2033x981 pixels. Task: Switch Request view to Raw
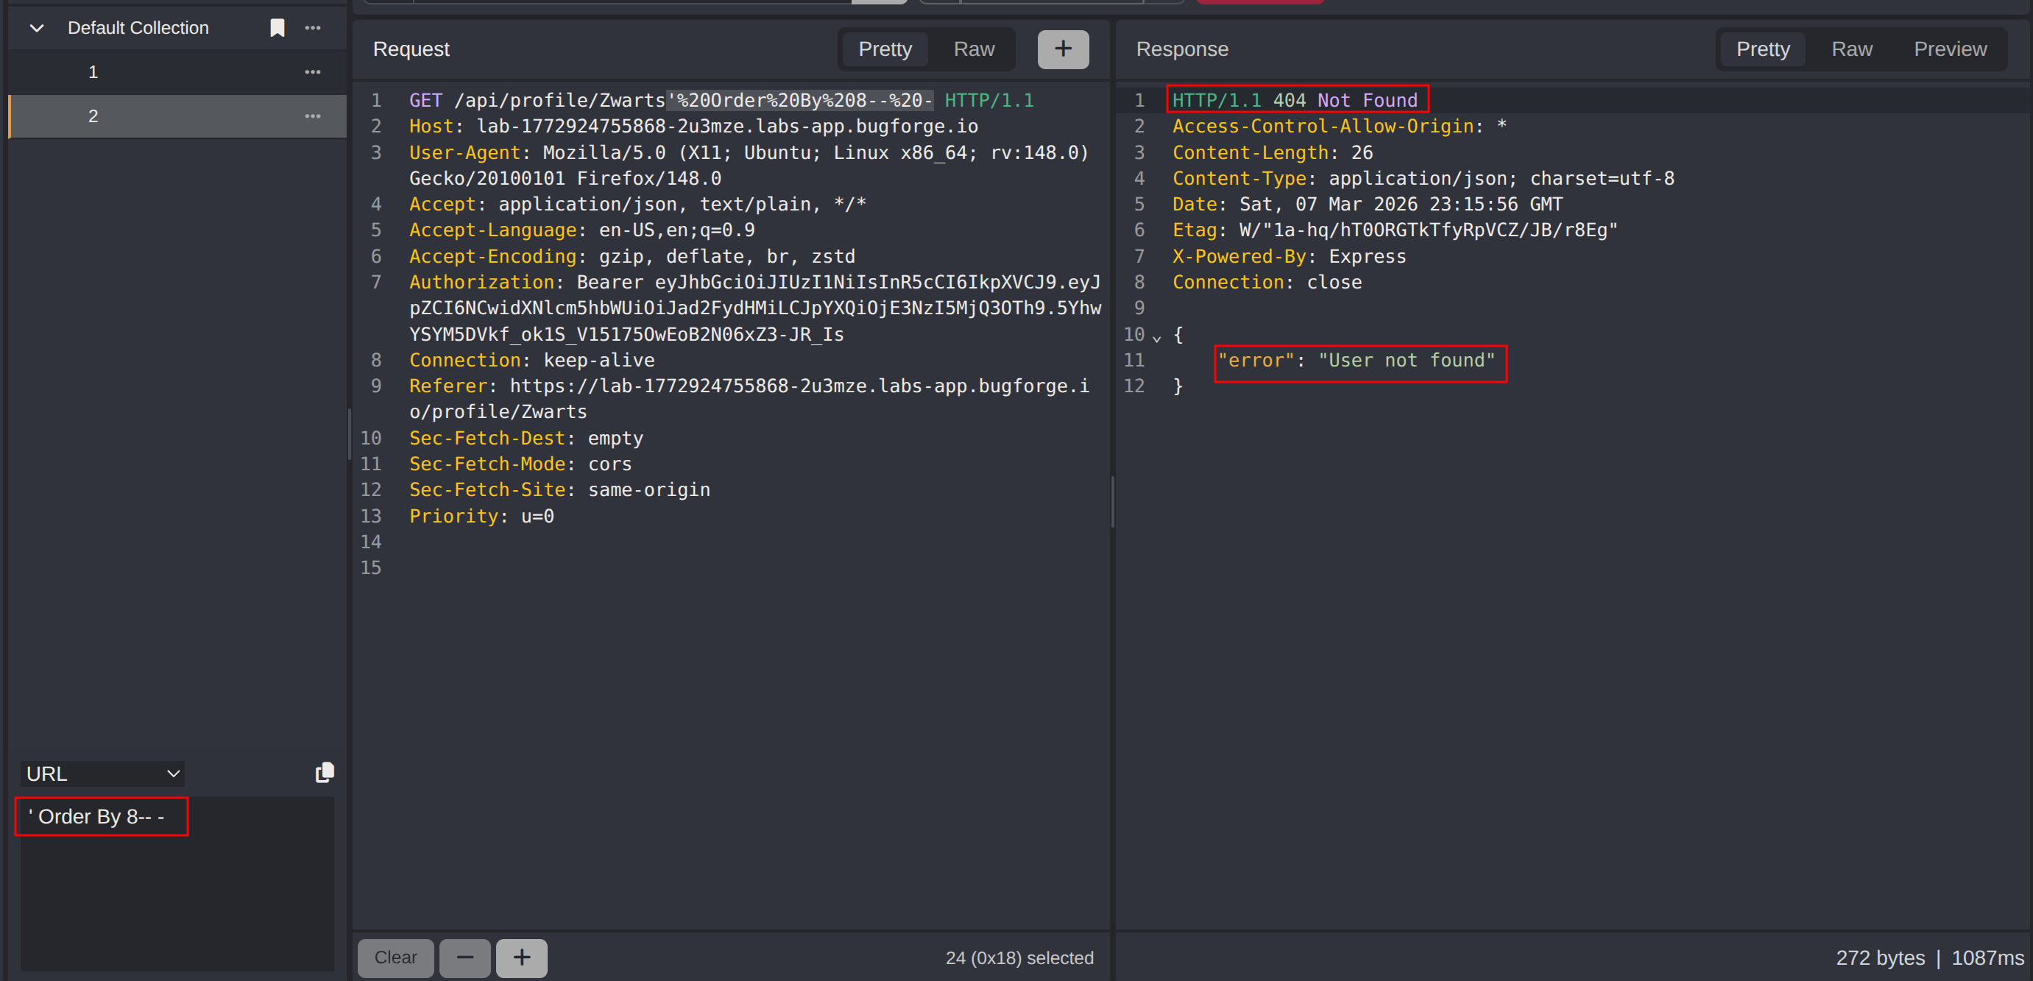click(973, 49)
